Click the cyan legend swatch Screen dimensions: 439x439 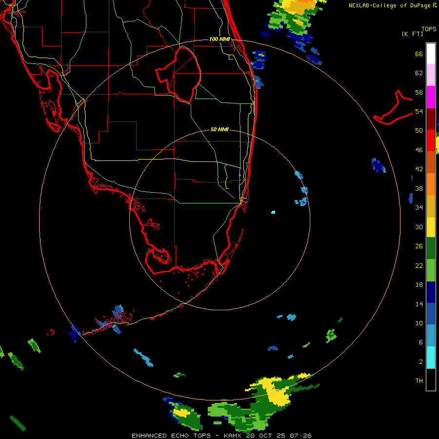click(431, 358)
